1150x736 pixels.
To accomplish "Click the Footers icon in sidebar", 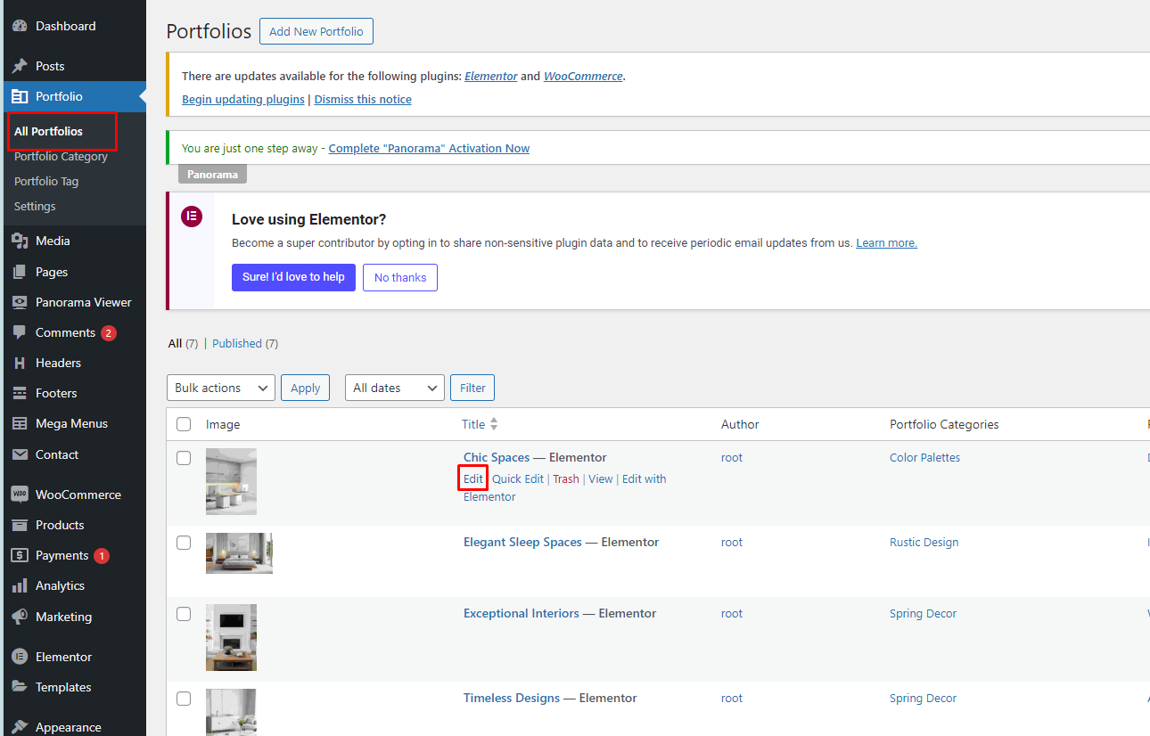I will click(20, 393).
